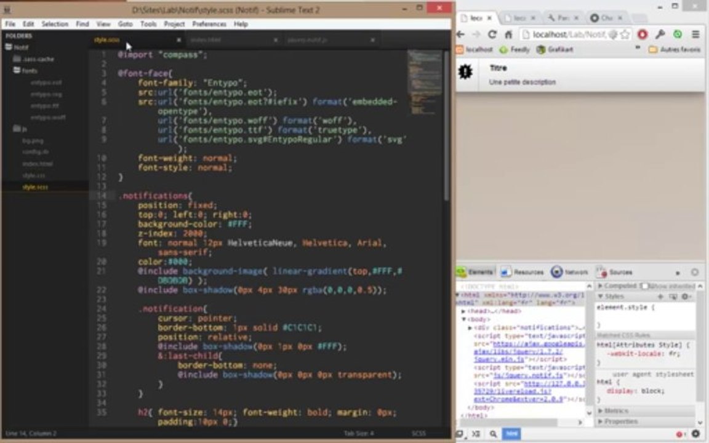Open the DevTools Sources panel
This screenshot has width=709, height=443.
tap(614, 272)
